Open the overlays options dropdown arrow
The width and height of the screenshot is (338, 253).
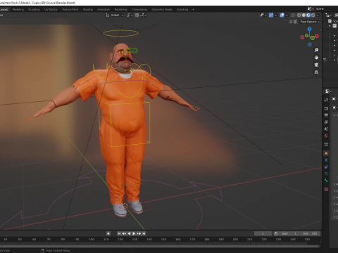tap(287, 15)
